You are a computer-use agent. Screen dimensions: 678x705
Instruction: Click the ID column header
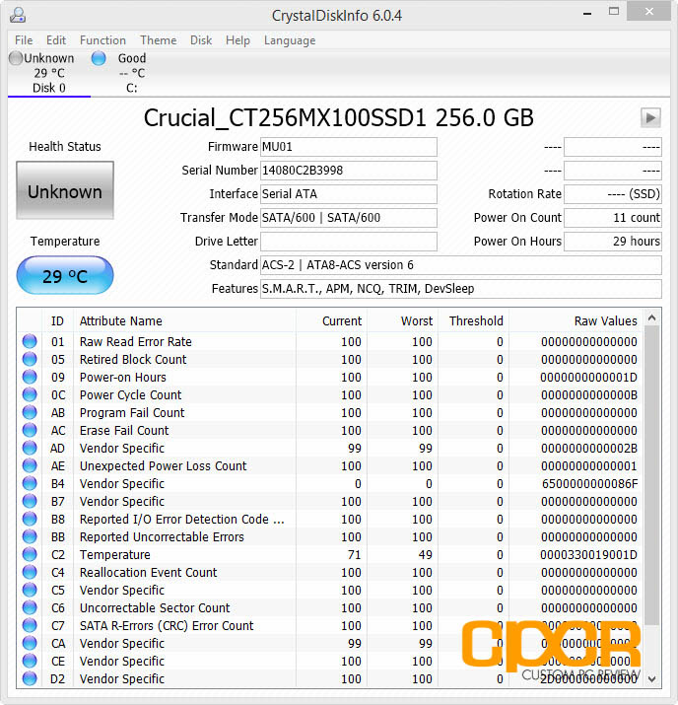pyautogui.click(x=58, y=321)
